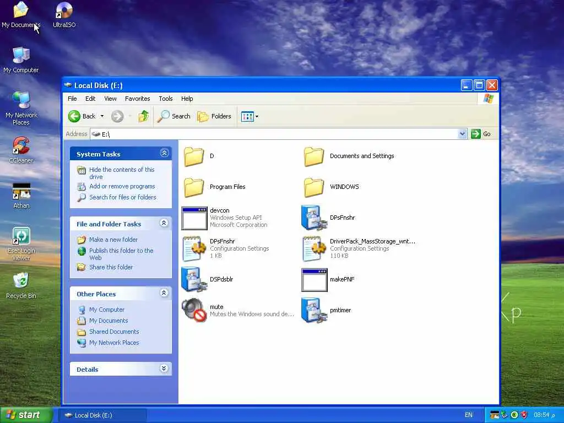Click Hide the contents of this drive
This screenshot has height=423, width=564.
[x=122, y=173]
